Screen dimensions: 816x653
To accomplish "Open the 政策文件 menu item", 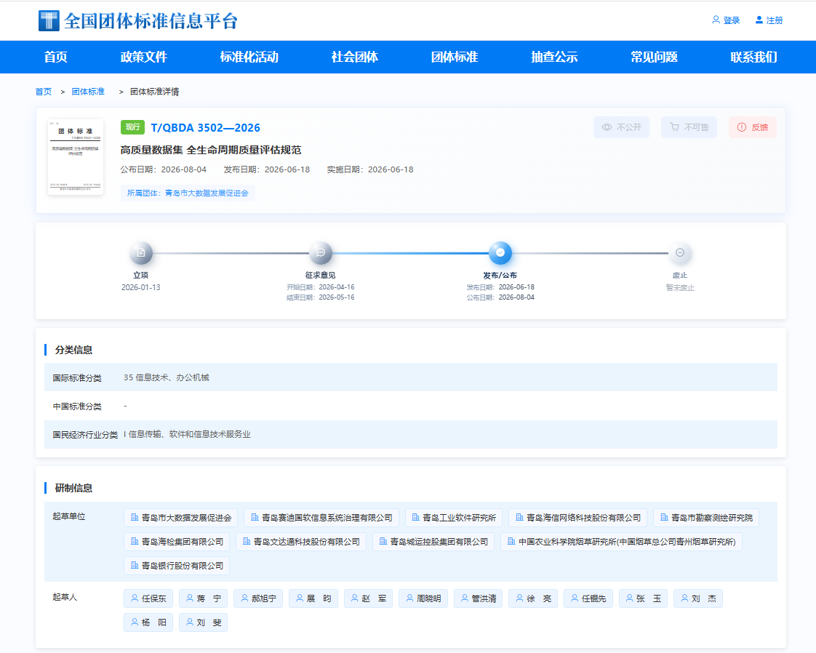I will [143, 57].
